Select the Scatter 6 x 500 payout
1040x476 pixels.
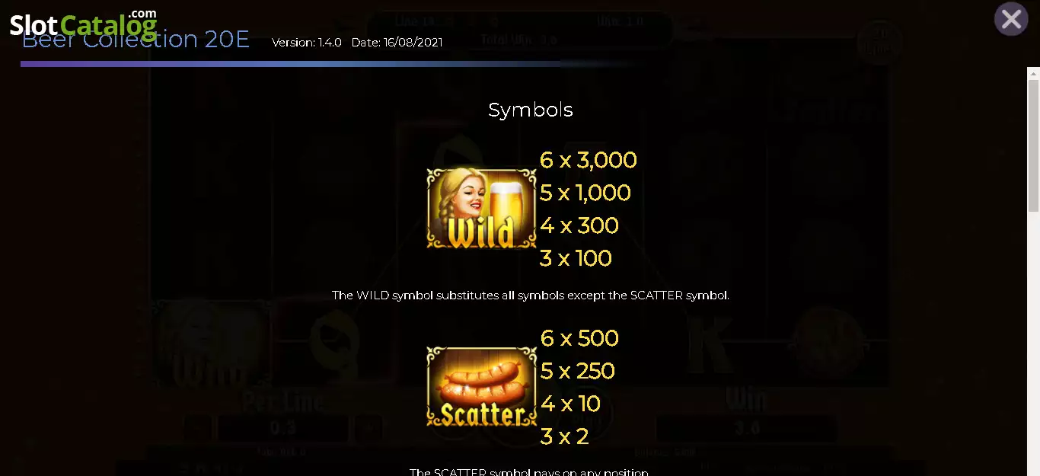[579, 338]
